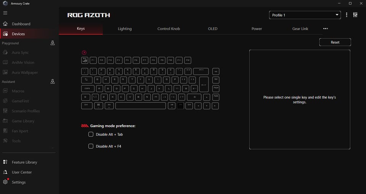Select the Ins key
This screenshot has width=366, height=194.
pyautogui.click(x=216, y=71)
